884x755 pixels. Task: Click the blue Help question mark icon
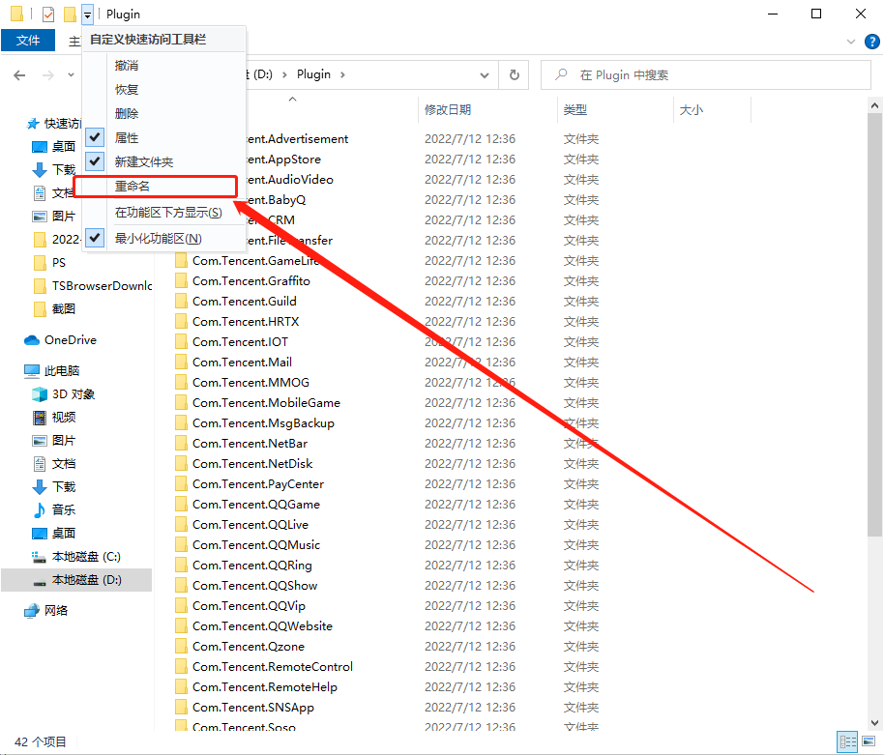869,42
